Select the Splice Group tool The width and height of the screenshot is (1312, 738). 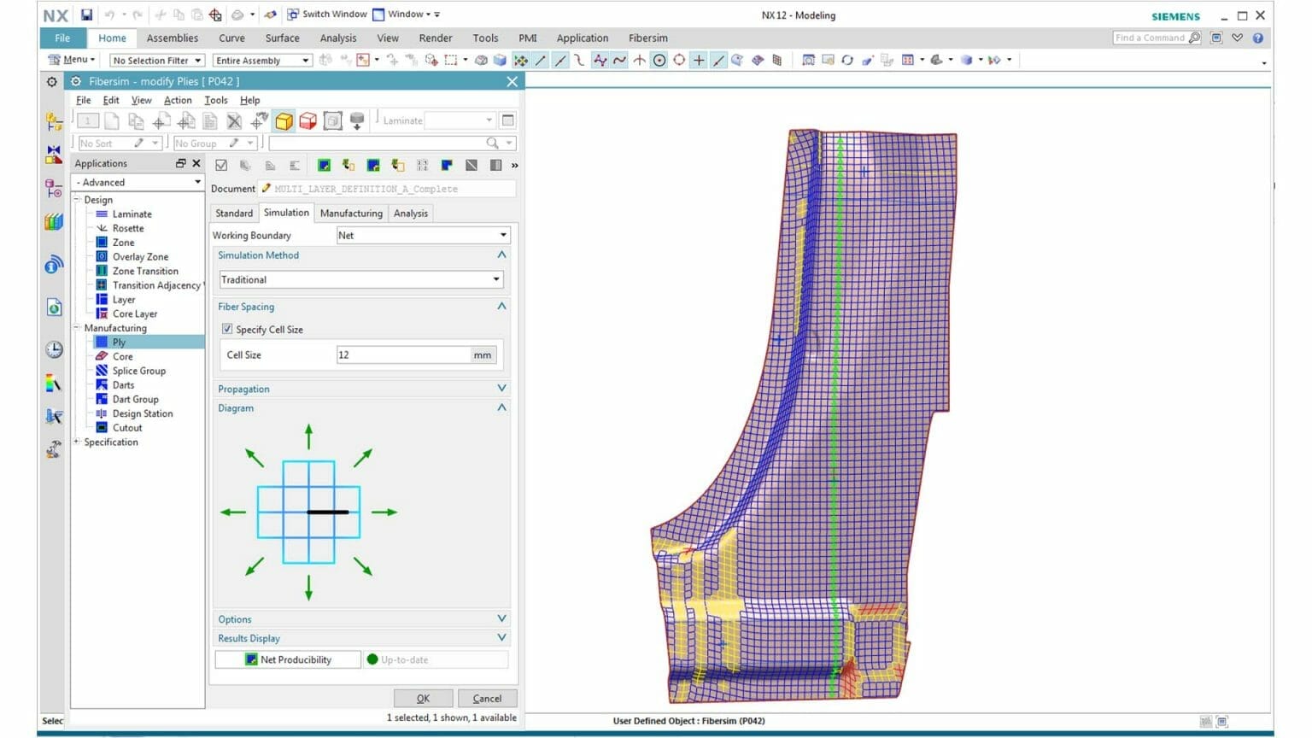[x=138, y=370]
